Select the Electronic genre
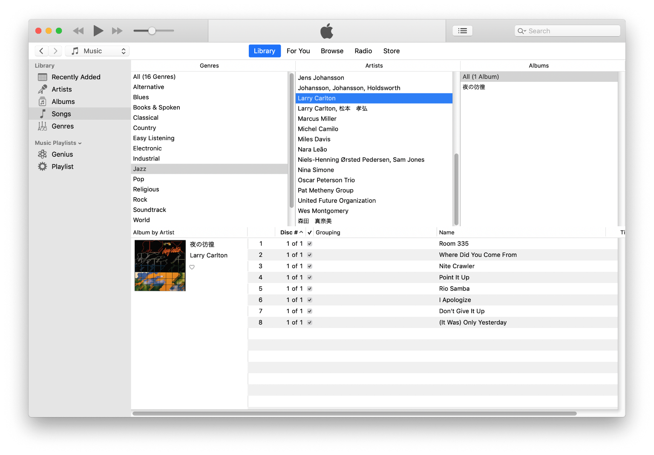 209,148
